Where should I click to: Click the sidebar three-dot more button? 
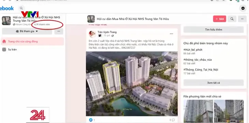(x=59, y=31)
